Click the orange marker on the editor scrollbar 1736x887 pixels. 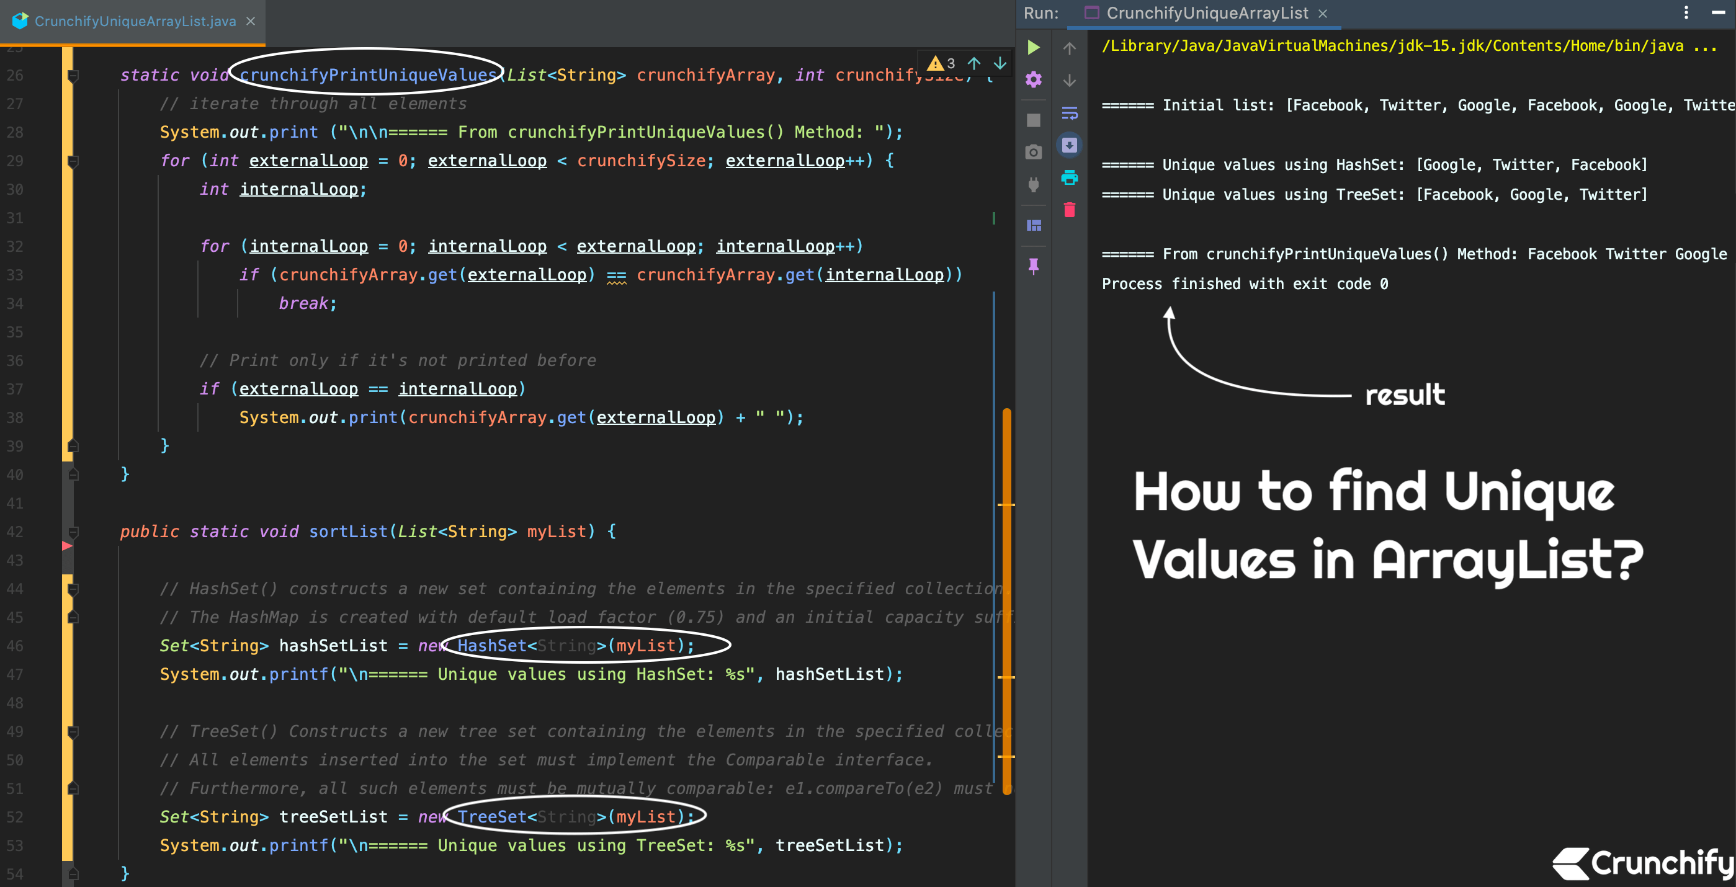point(1006,606)
